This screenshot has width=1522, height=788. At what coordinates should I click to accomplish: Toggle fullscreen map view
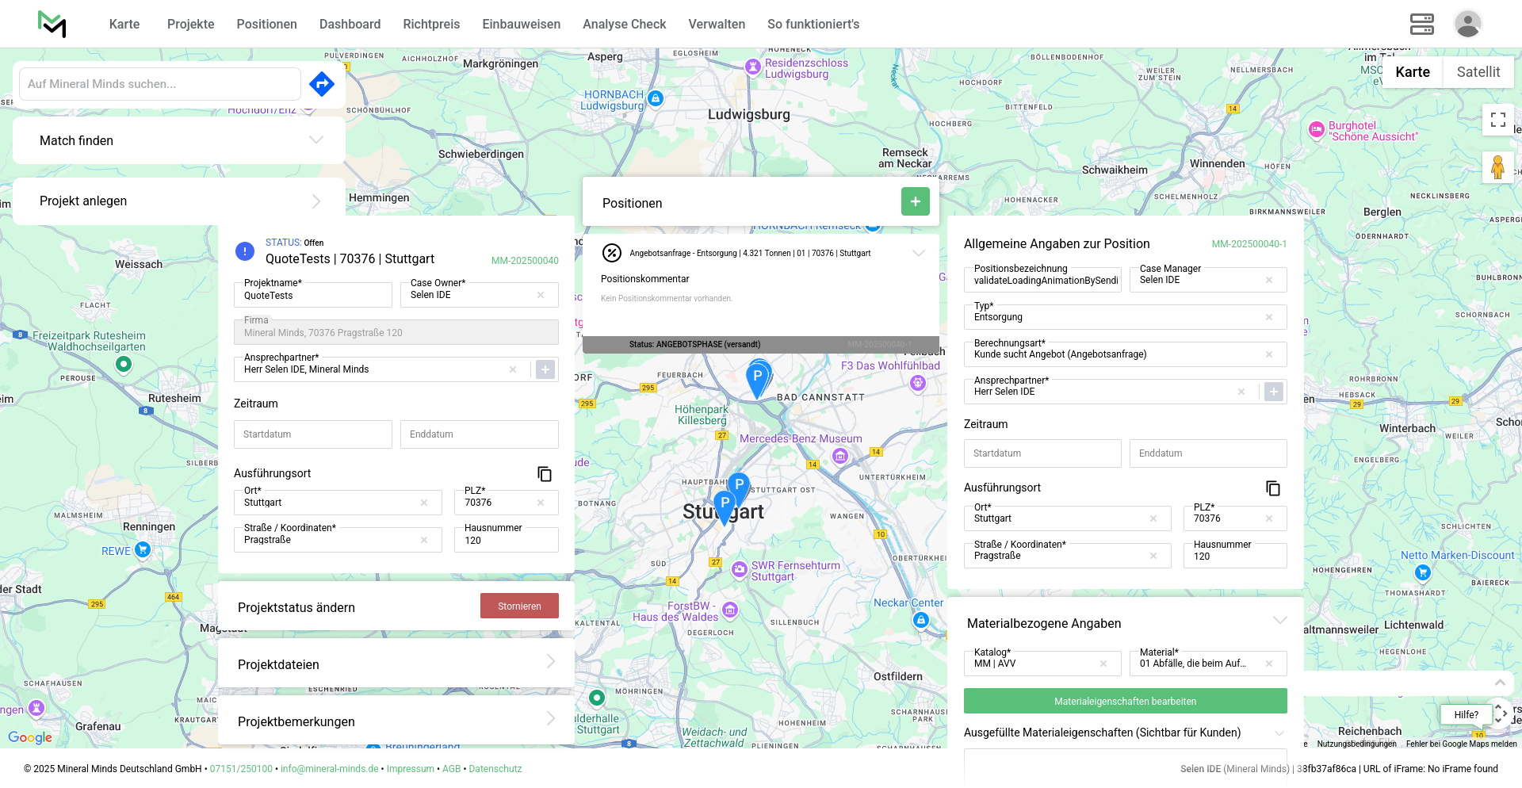tap(1497, 120)
